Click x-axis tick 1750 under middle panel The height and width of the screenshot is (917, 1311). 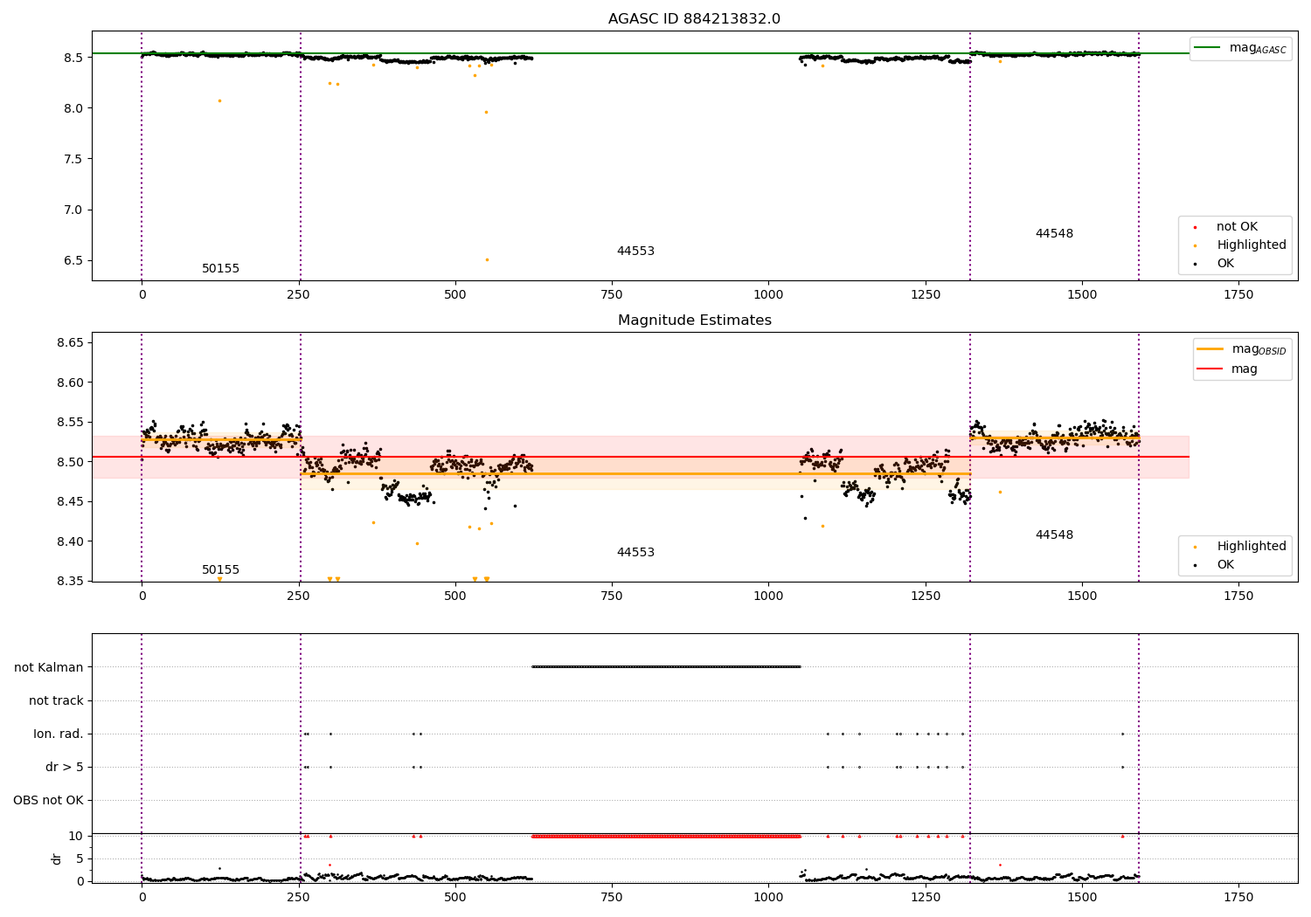pyautogui.click(x=1238, y=596)
